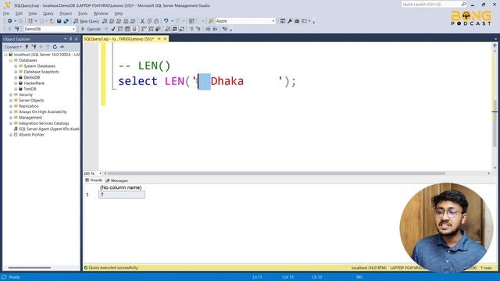Open the Query menu

(x=48, y=13)
